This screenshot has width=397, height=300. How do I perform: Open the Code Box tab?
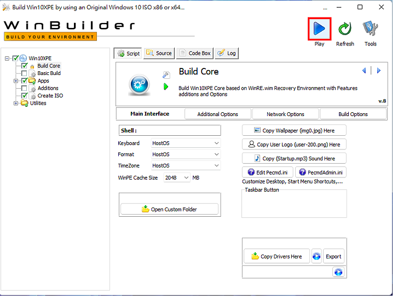tap(195, 53)
